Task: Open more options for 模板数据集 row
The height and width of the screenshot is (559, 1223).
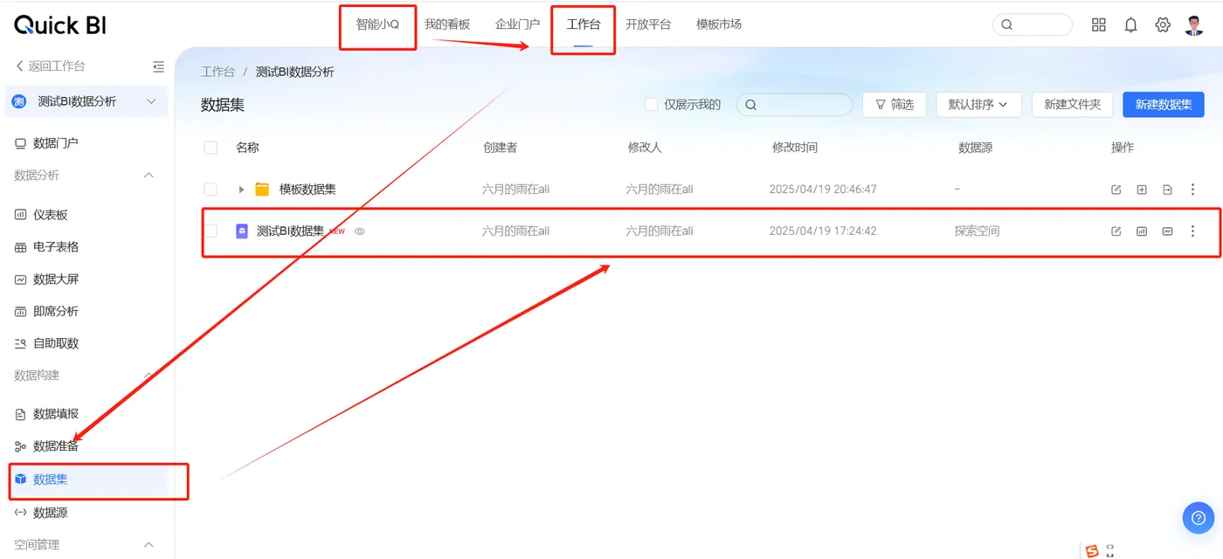Action: pos(1193,190)
